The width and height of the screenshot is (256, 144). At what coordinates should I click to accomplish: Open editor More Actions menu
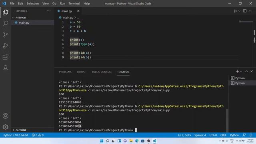[x=251, y=11]
